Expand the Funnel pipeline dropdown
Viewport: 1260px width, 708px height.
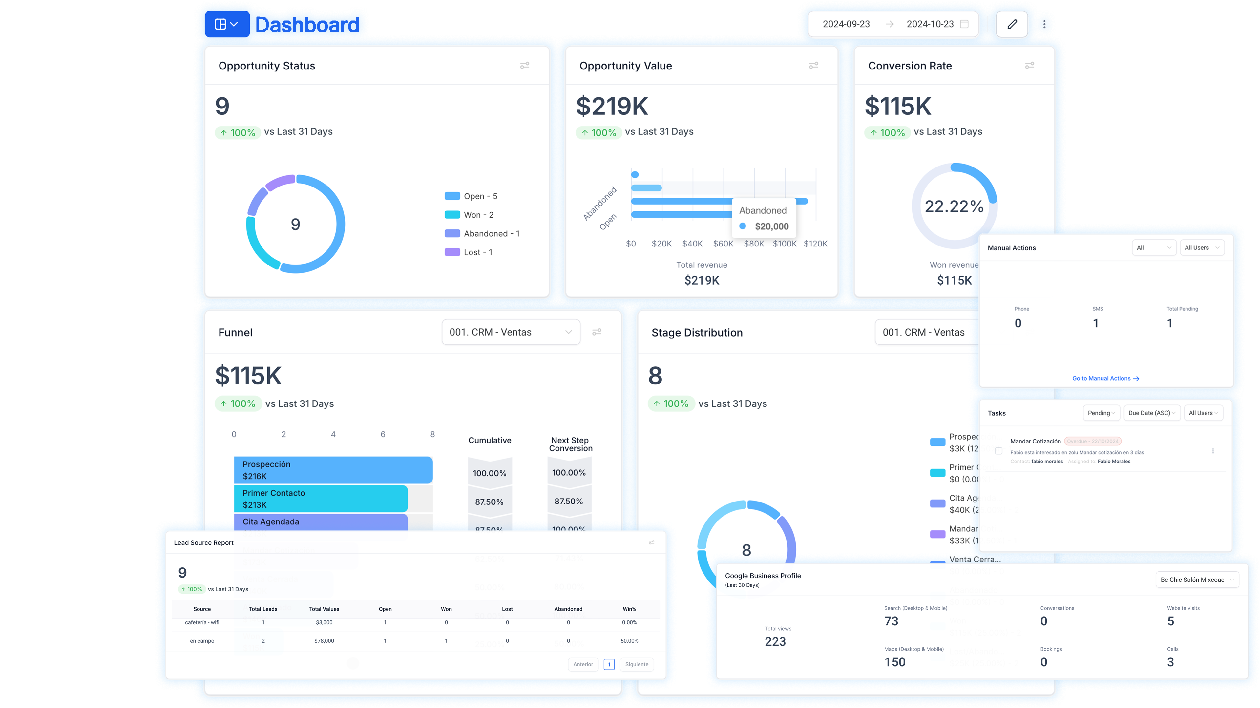(x=511, y=332)
